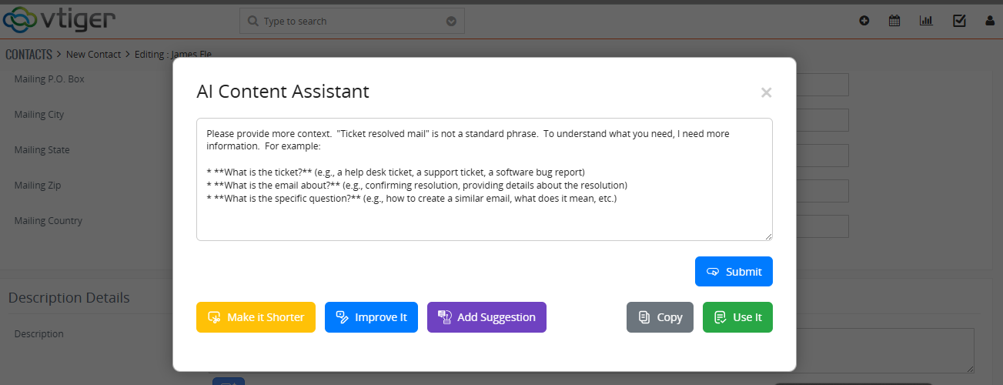1003x385 pixels.
Task: Close the AI Content Assistant dialog
Action: 766,92
